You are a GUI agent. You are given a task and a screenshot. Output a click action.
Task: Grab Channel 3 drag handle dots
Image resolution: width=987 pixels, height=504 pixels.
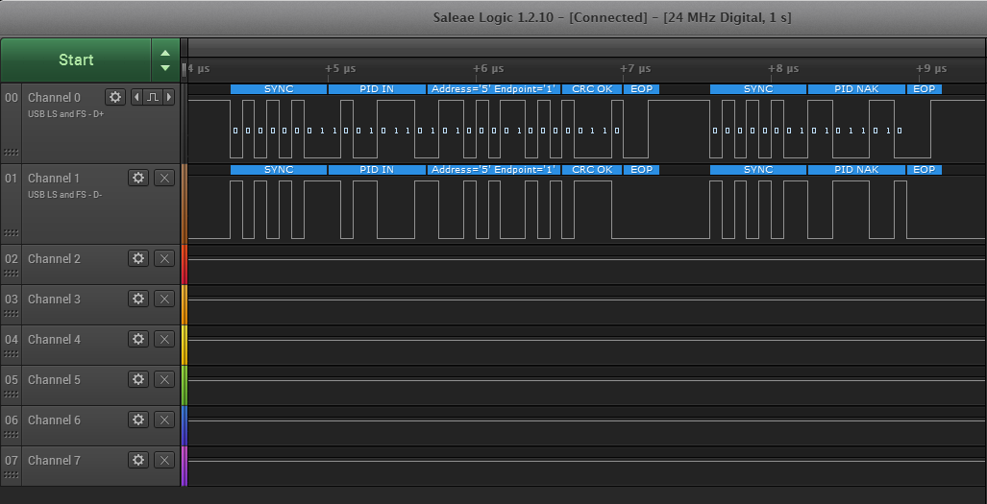pyautogui.click(x=12, y=313)
